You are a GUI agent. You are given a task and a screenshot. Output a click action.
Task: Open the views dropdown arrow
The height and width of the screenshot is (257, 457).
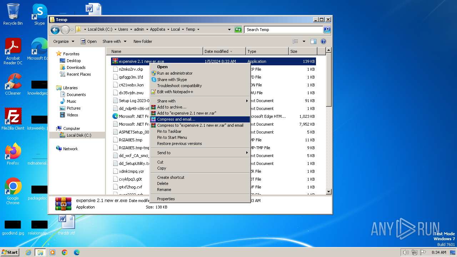point(304,41)
